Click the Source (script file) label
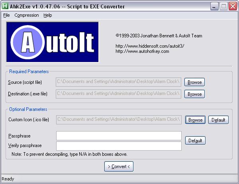Viewport: 239px width, 184px height. click(25, 82)
